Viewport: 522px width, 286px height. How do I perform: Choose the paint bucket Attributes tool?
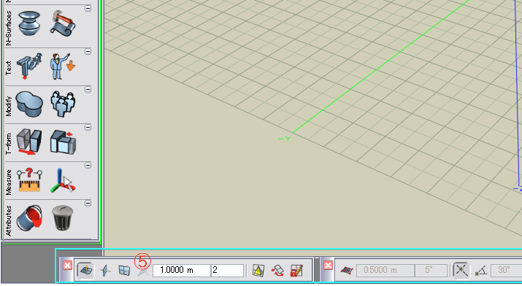pos(29,218)
